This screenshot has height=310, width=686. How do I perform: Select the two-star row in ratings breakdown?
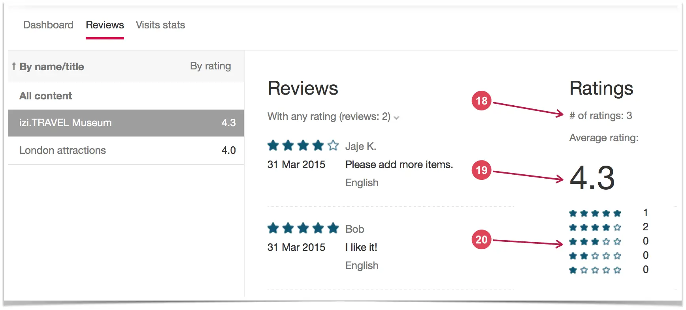(x=609, y=256)
